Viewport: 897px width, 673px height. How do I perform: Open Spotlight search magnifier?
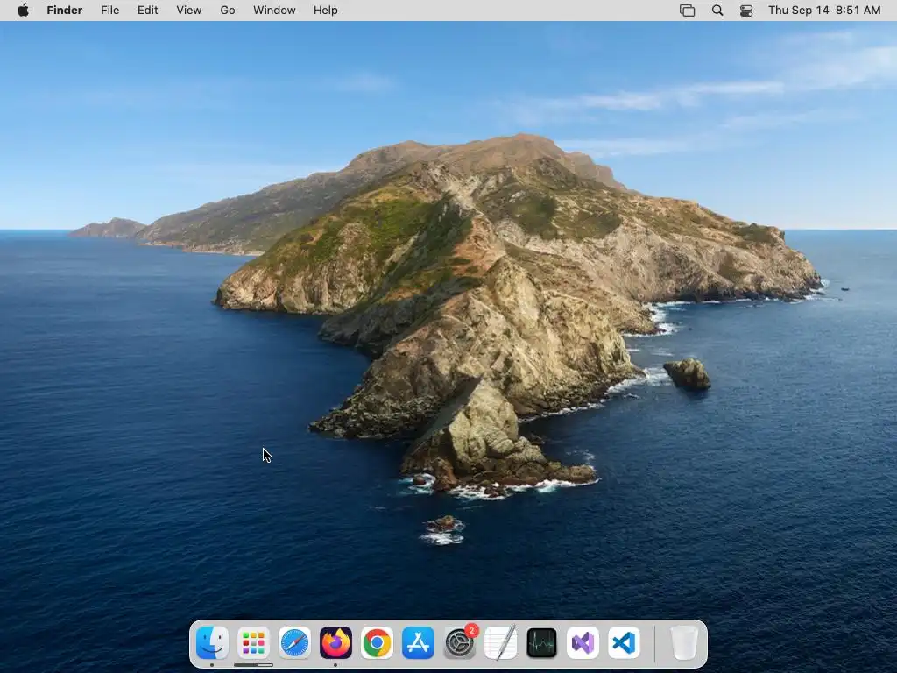pos(717,11)
